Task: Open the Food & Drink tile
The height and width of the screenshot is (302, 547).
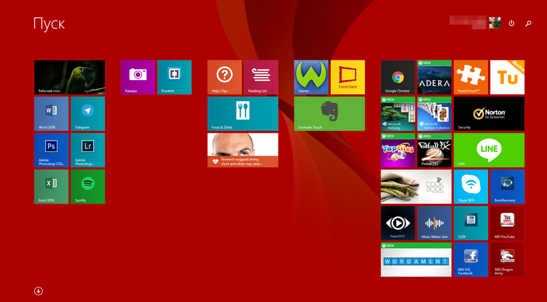Action: coord(243,114)
